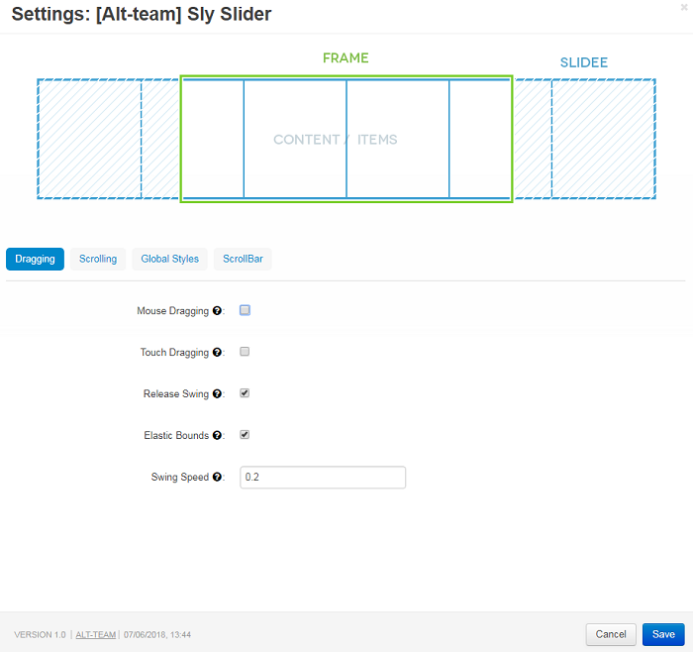Click the Settings: [Alt-team] Sly Slider title
The width and height of the screenshot is (693, 652).
point(142,14)
